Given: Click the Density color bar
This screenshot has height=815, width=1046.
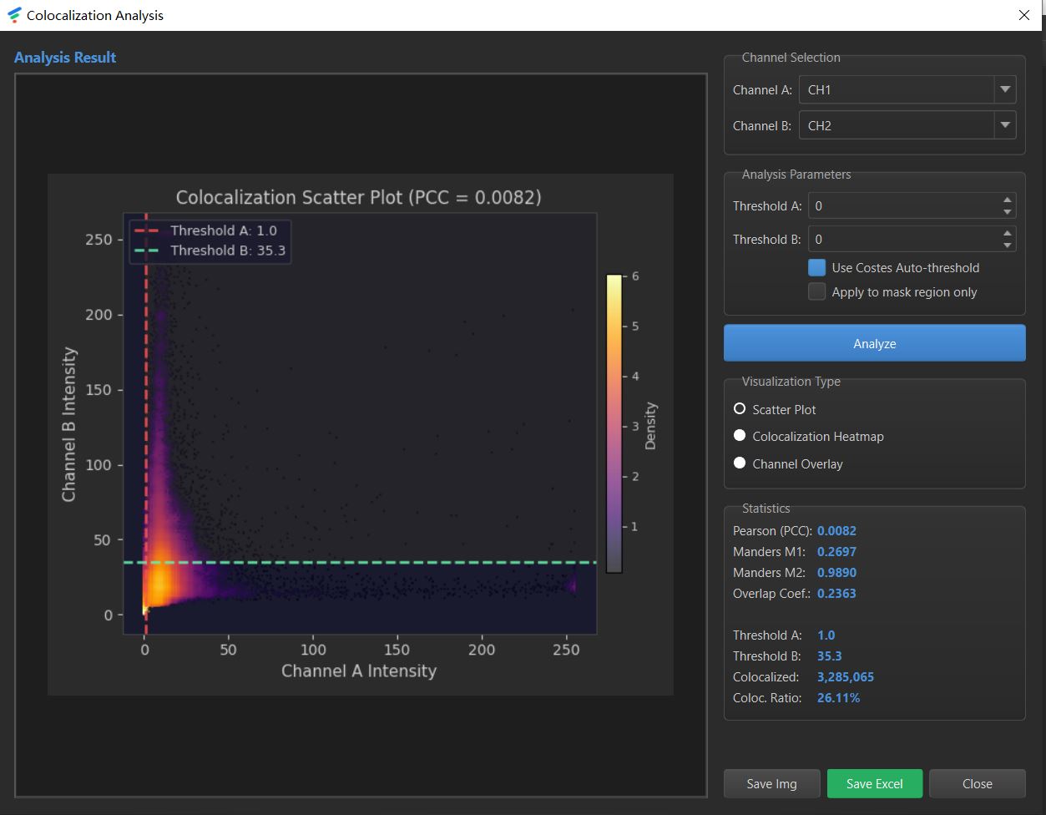Looking at the screenshot, I should [x=614, y=423].
